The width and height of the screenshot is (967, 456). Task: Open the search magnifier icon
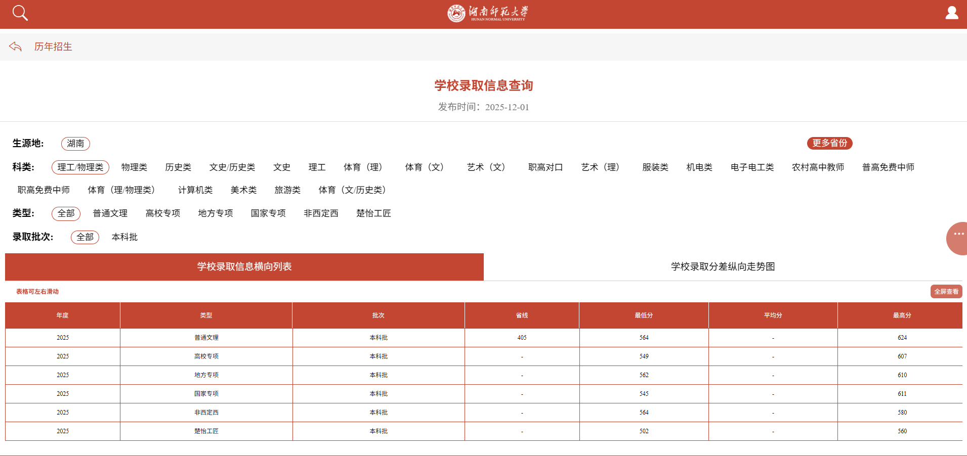20,13
